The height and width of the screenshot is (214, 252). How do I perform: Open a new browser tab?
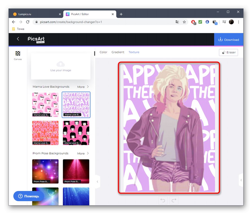point(121,14)
